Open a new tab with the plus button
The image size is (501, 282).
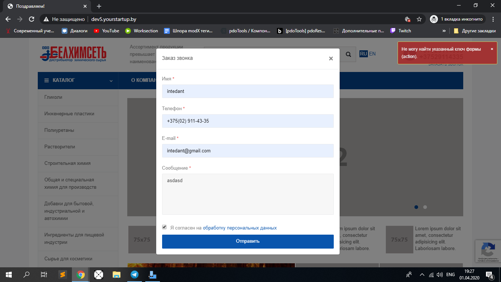[x=99, y=6]
